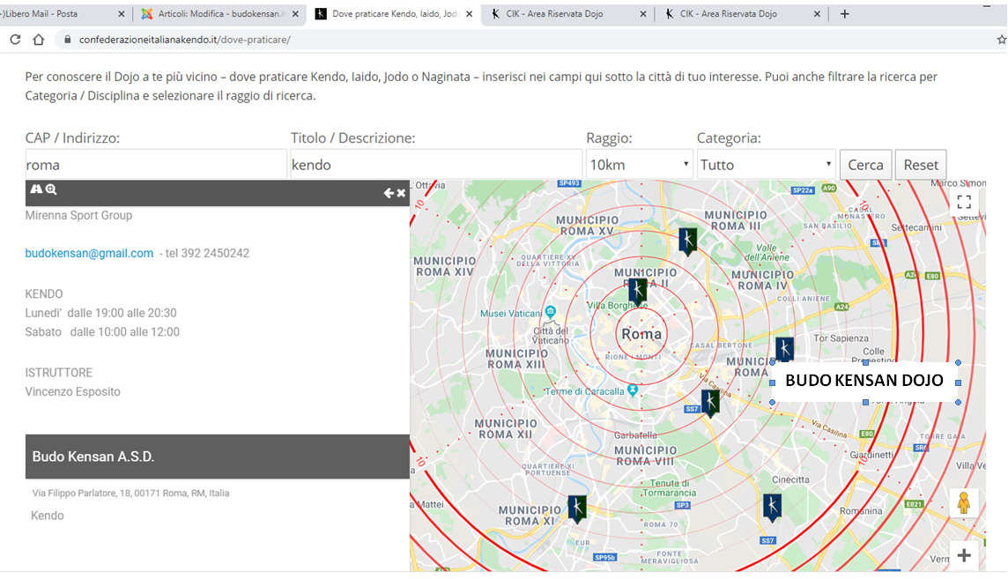Switch to the Libero Mail - Posta tab

(53, 14)
